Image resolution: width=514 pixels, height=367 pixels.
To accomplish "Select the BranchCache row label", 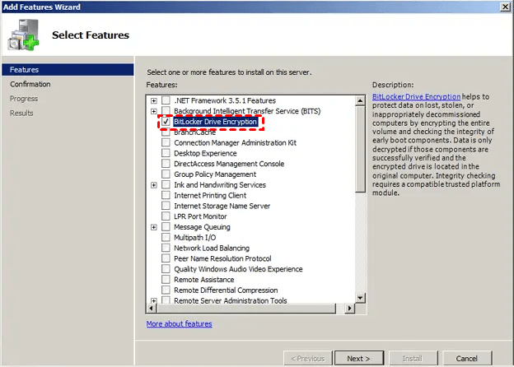I will (194, 133).
